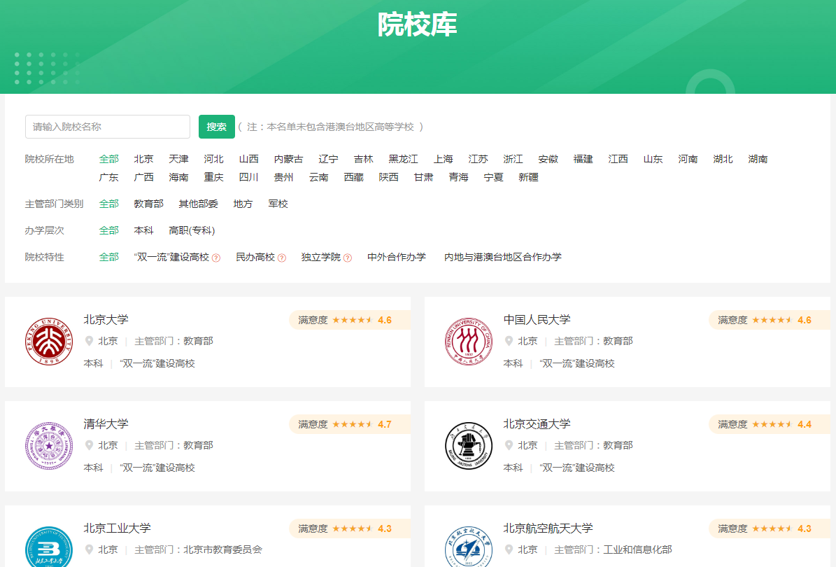This screenshot has width=836, height=567.
Task: Select 本科 education level filter
Action: click(x=143, y=230)
